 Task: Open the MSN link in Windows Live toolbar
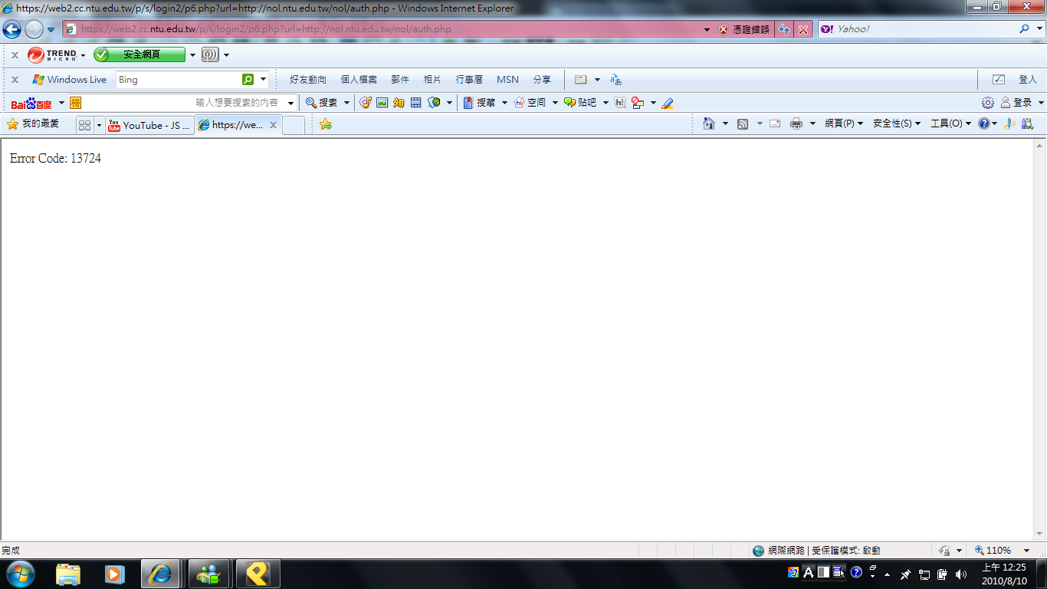click(507, 79)
